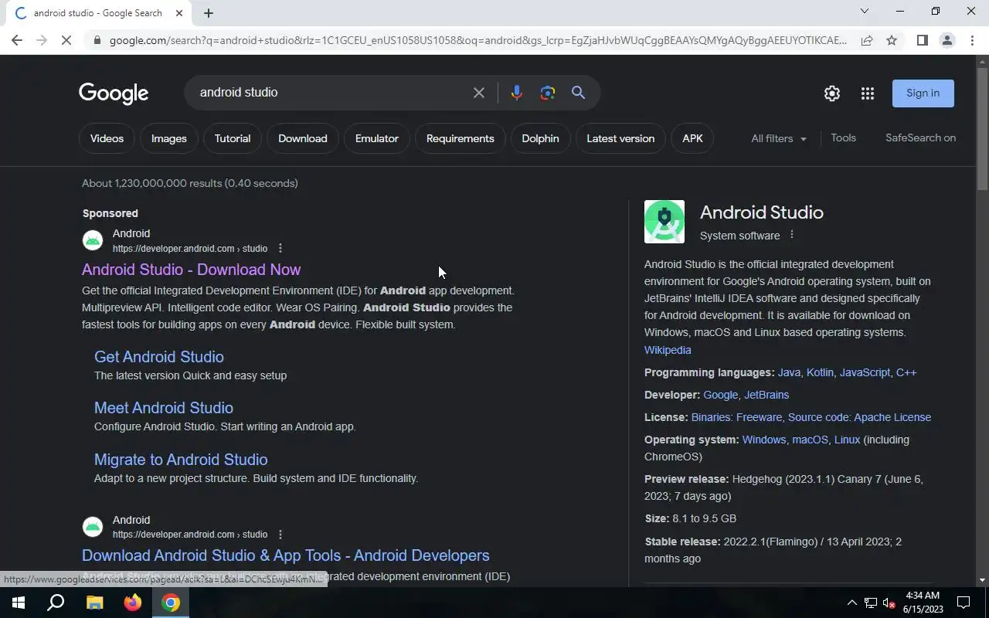
Task: Click the taskbar clock and date
Action: [x=923, y=603]
